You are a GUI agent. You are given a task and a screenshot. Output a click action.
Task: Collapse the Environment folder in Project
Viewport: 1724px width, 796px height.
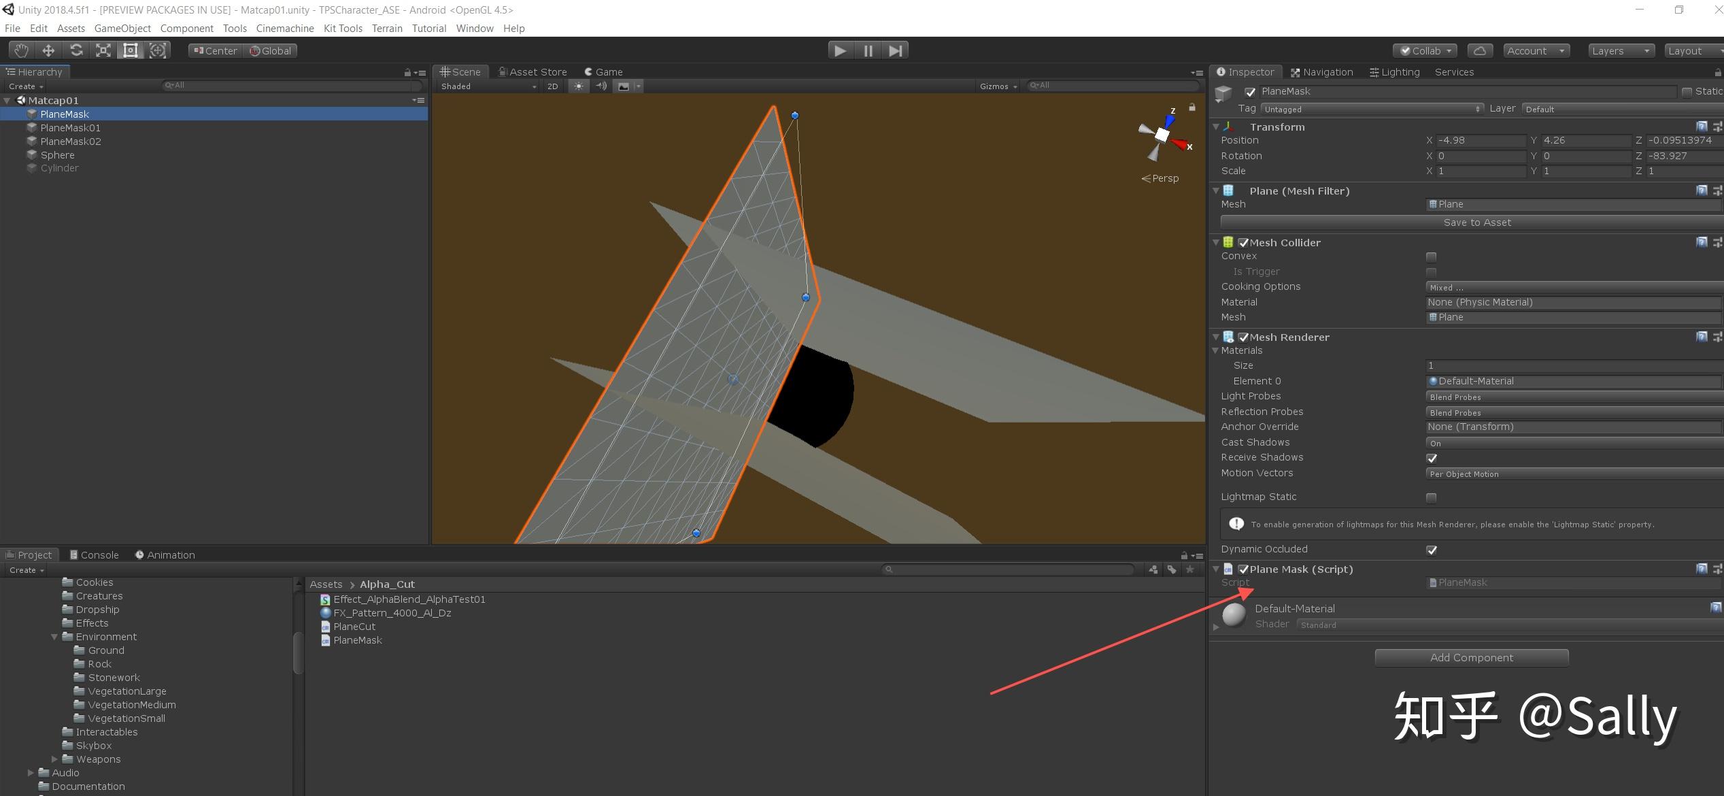pyautogui.click(x=54, y=637)
